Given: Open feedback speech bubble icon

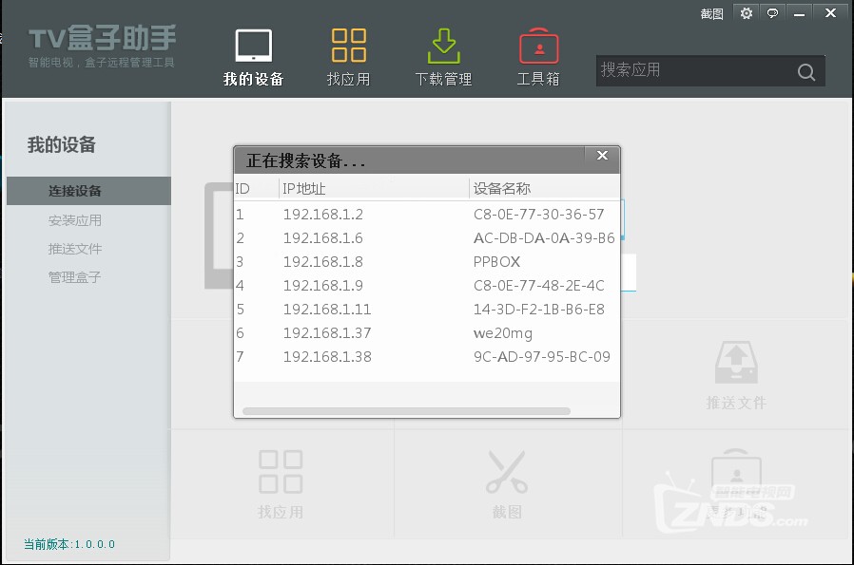Looking at the screenshot, I should click(x=772, y=13).
